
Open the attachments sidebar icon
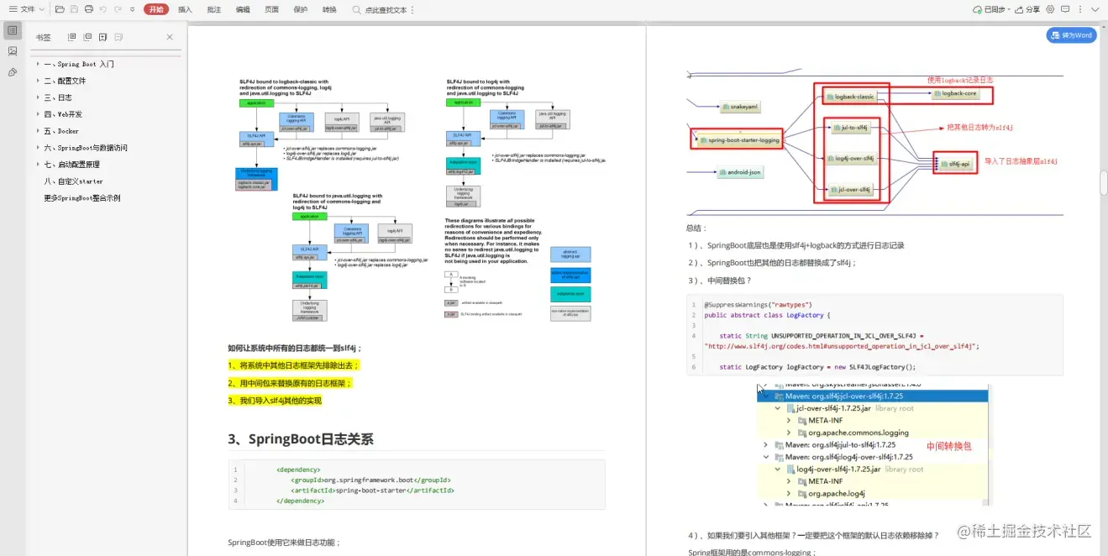13,72
